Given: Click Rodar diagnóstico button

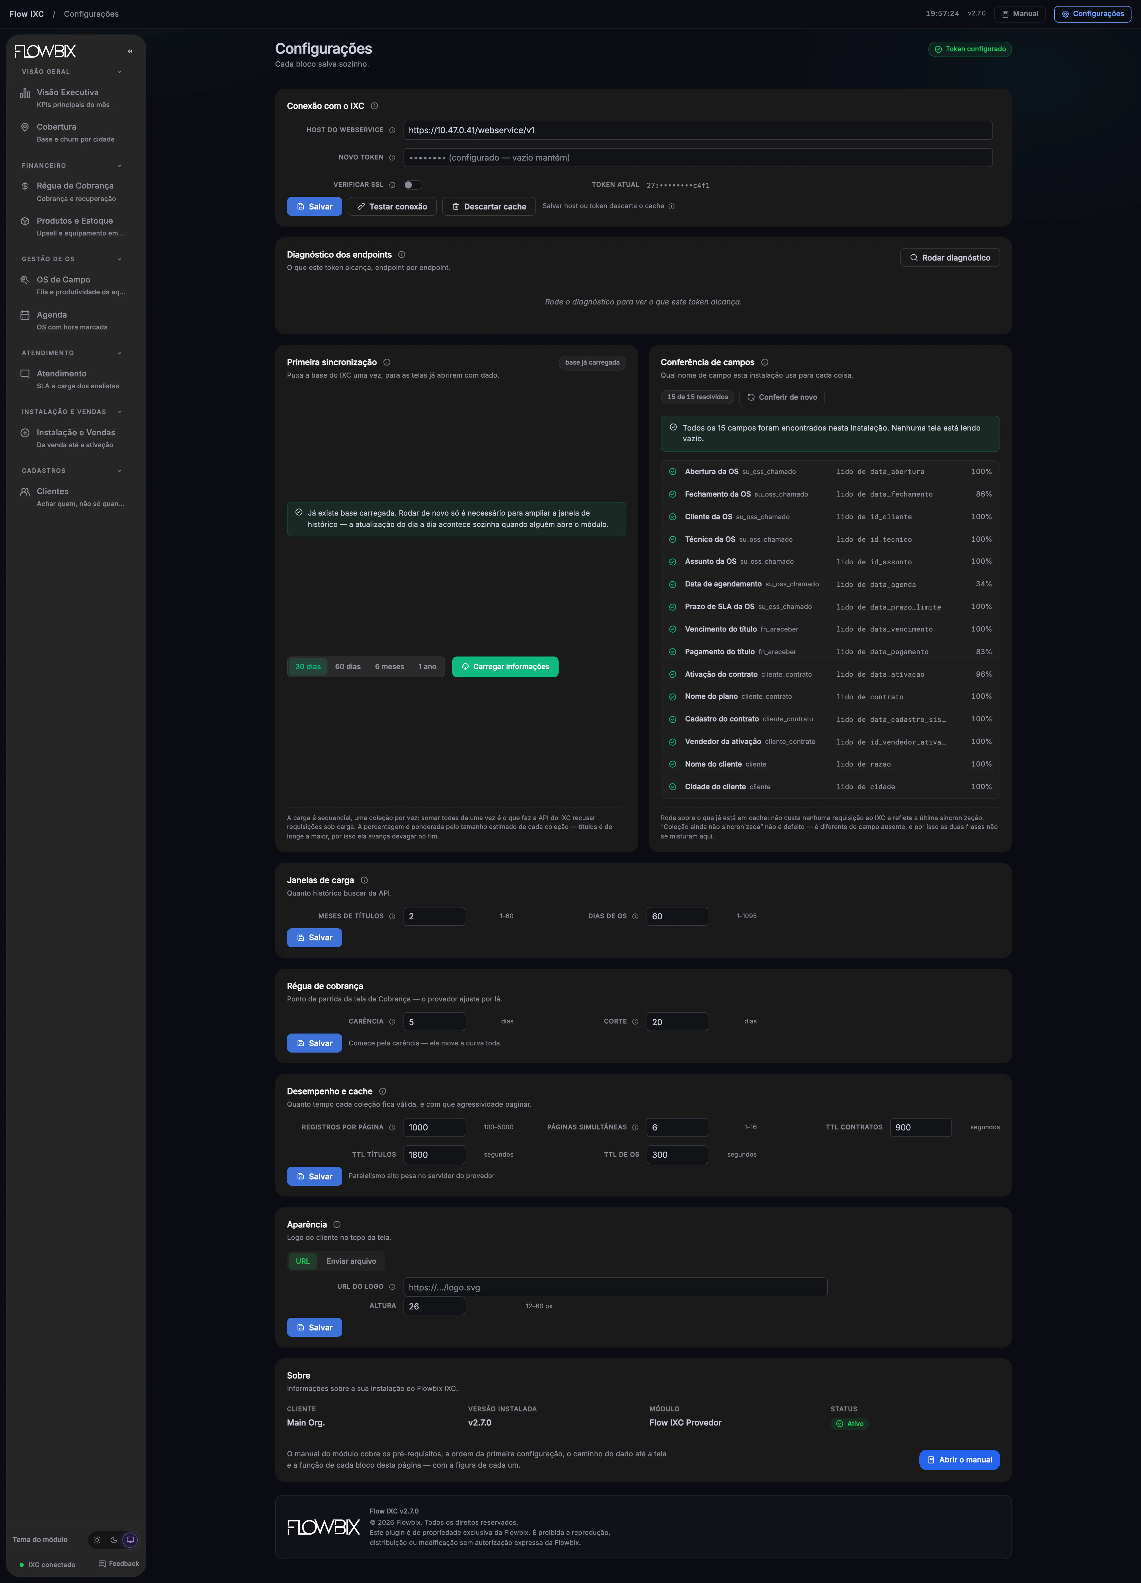Looking at the screenshot, I should [950, 257].
